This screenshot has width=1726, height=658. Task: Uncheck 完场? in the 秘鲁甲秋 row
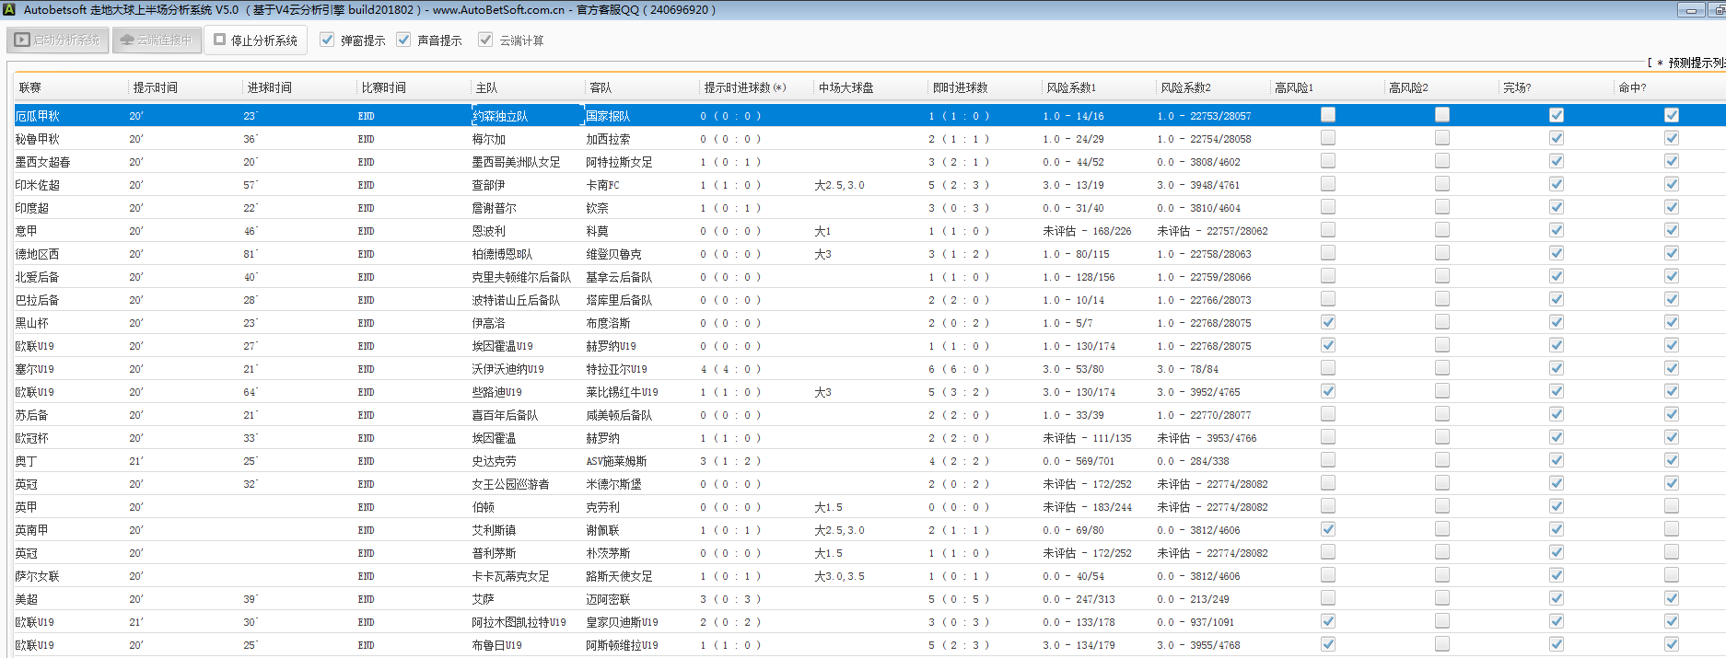click(1556, 138)
